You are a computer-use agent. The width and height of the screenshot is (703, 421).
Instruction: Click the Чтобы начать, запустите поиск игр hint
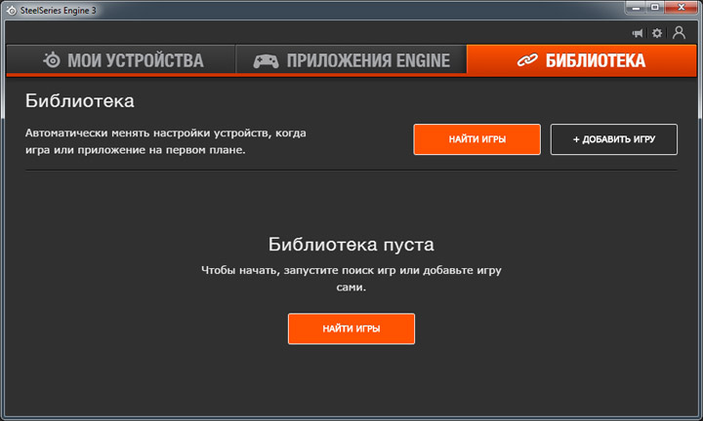[351, 279]
